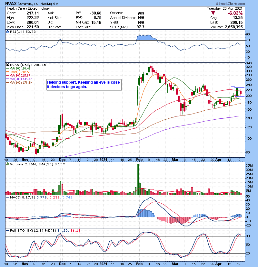Click the RSI indicator icon beside RSI(14)
258x267 pixels.
tap(7, 32)
